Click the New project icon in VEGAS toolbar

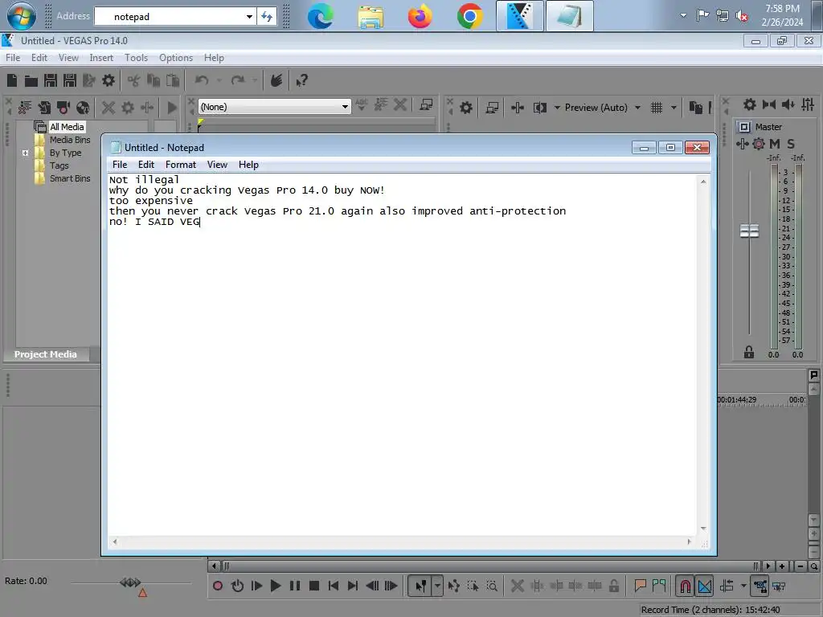point(11,80)
